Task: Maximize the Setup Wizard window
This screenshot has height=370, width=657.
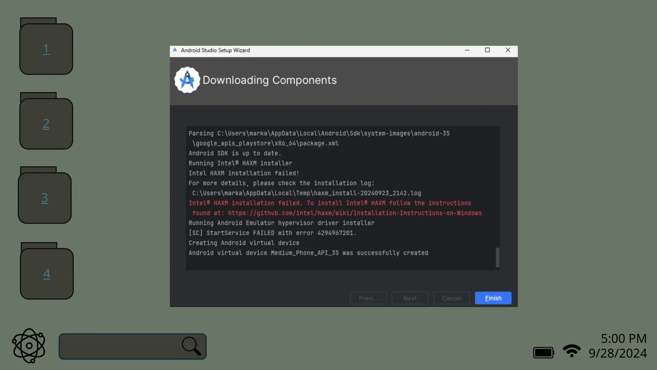Action: tap(487, 50)
